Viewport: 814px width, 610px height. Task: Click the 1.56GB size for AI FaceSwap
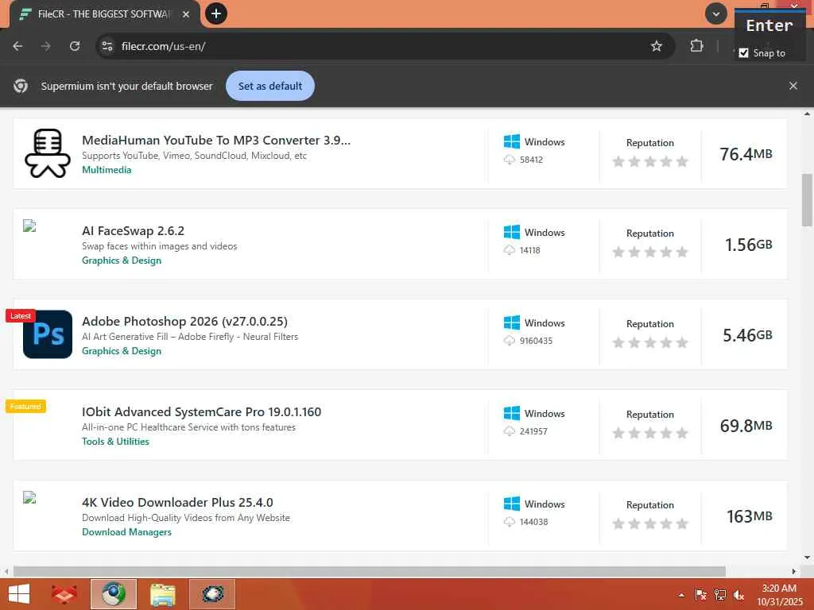coord(748,245)
